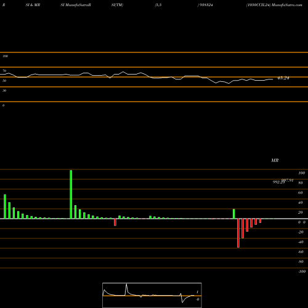Viewport: 308px width, 308px height.
Task: Click the "SI(TM)" header text
Action: click(117, 5)
